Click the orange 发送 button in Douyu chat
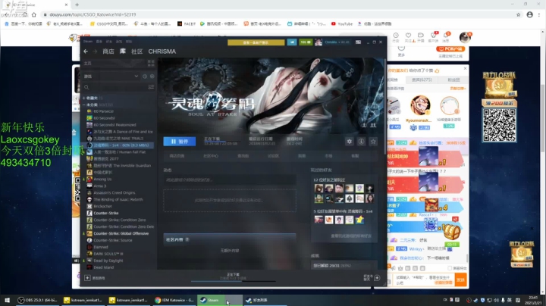The height and width of the screenshot is (306, 546). [x=461, y=280]
